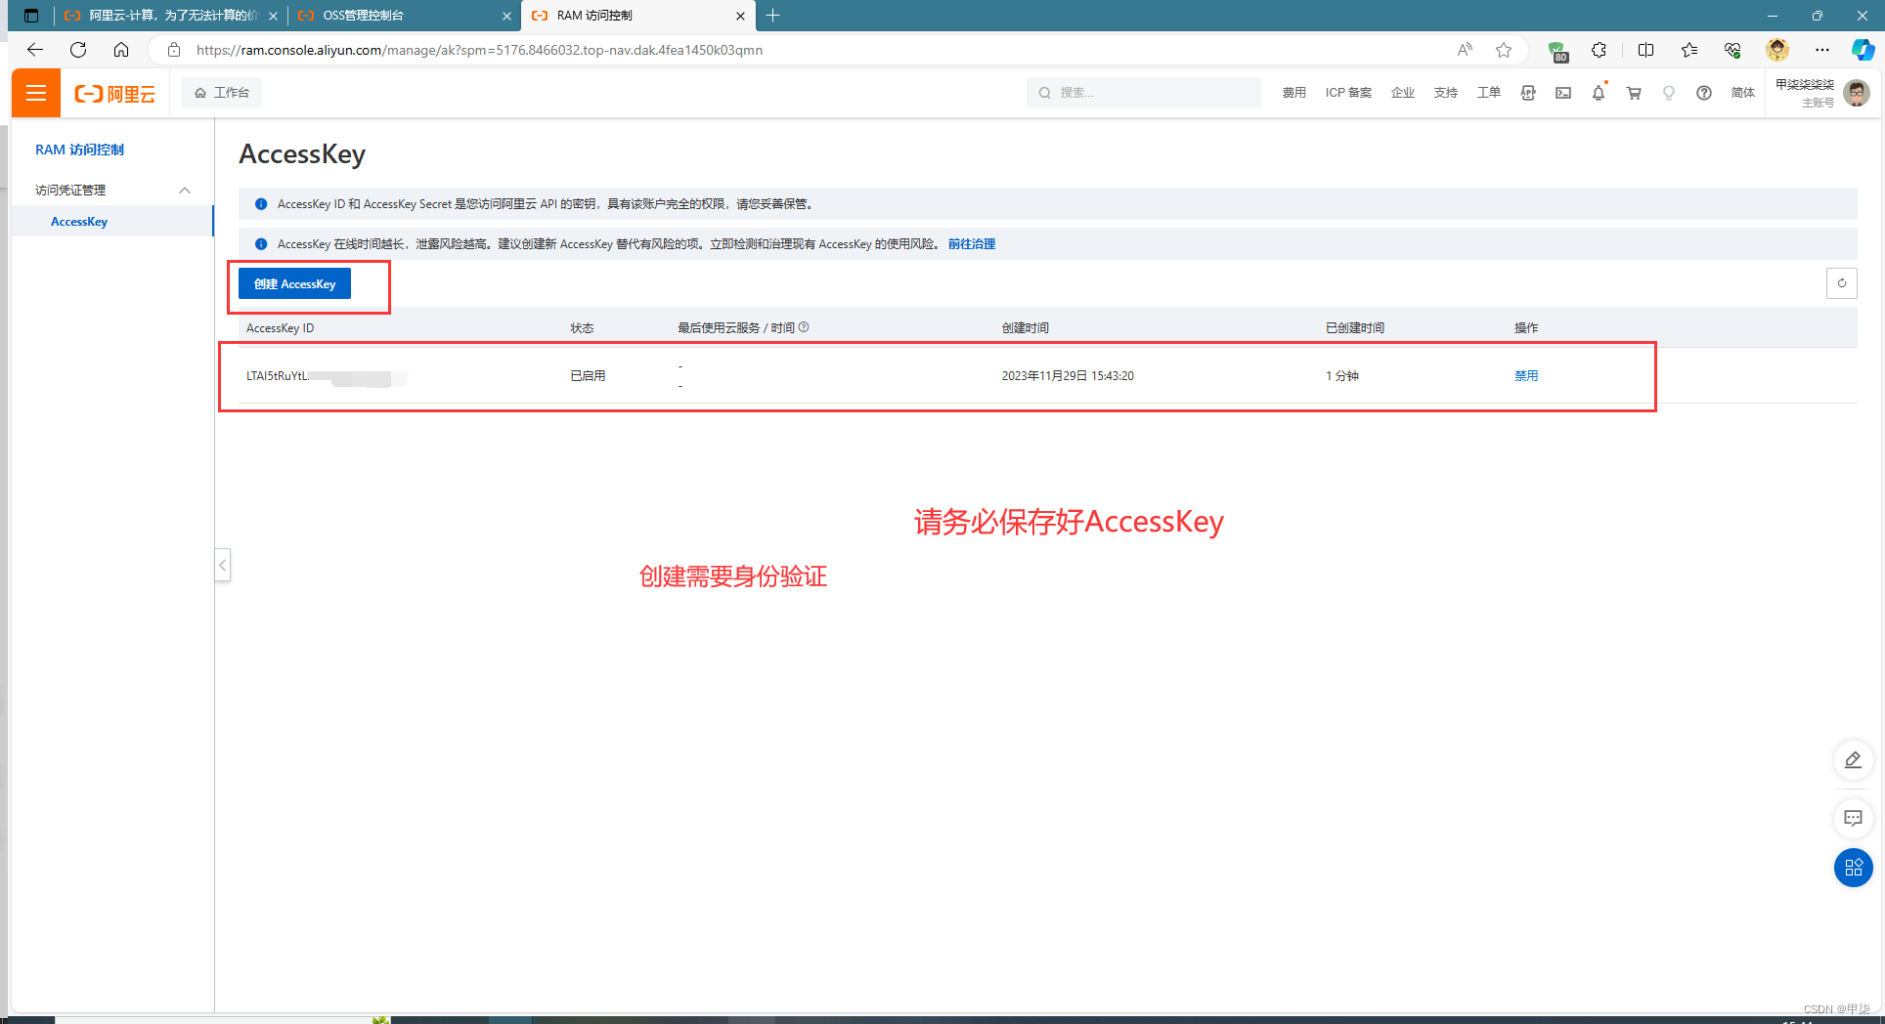Screen dimensions: 1885x1024
Task: Switch language via 简体
Action: pos(1743,93)
